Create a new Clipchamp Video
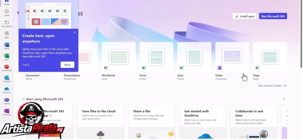 232,61
